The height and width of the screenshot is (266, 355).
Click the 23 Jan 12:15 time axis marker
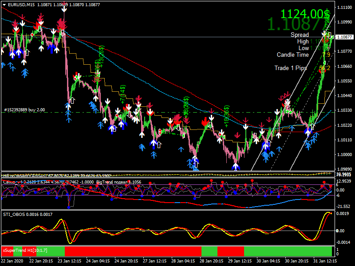click(69, 261)
